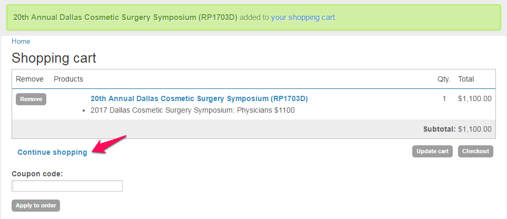This screenshot has width=507, height=219.
Task: Click the Apply to order button
Action: pyautogui.click(x=36, y=205)
